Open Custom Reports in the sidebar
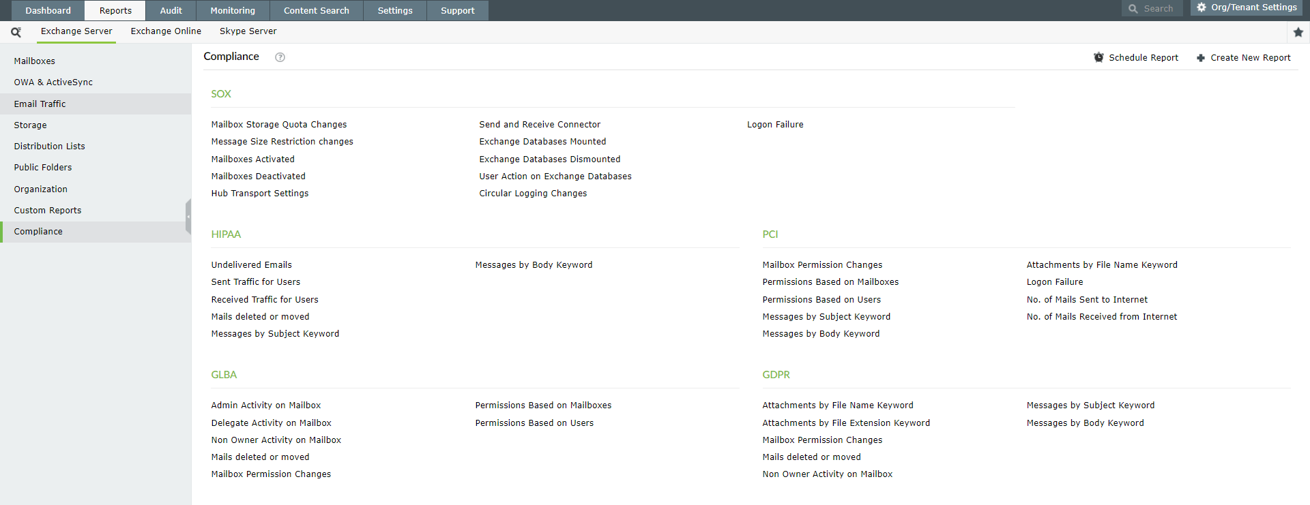This screenshot has height=505, width=1310. click(x=96, y=211)
